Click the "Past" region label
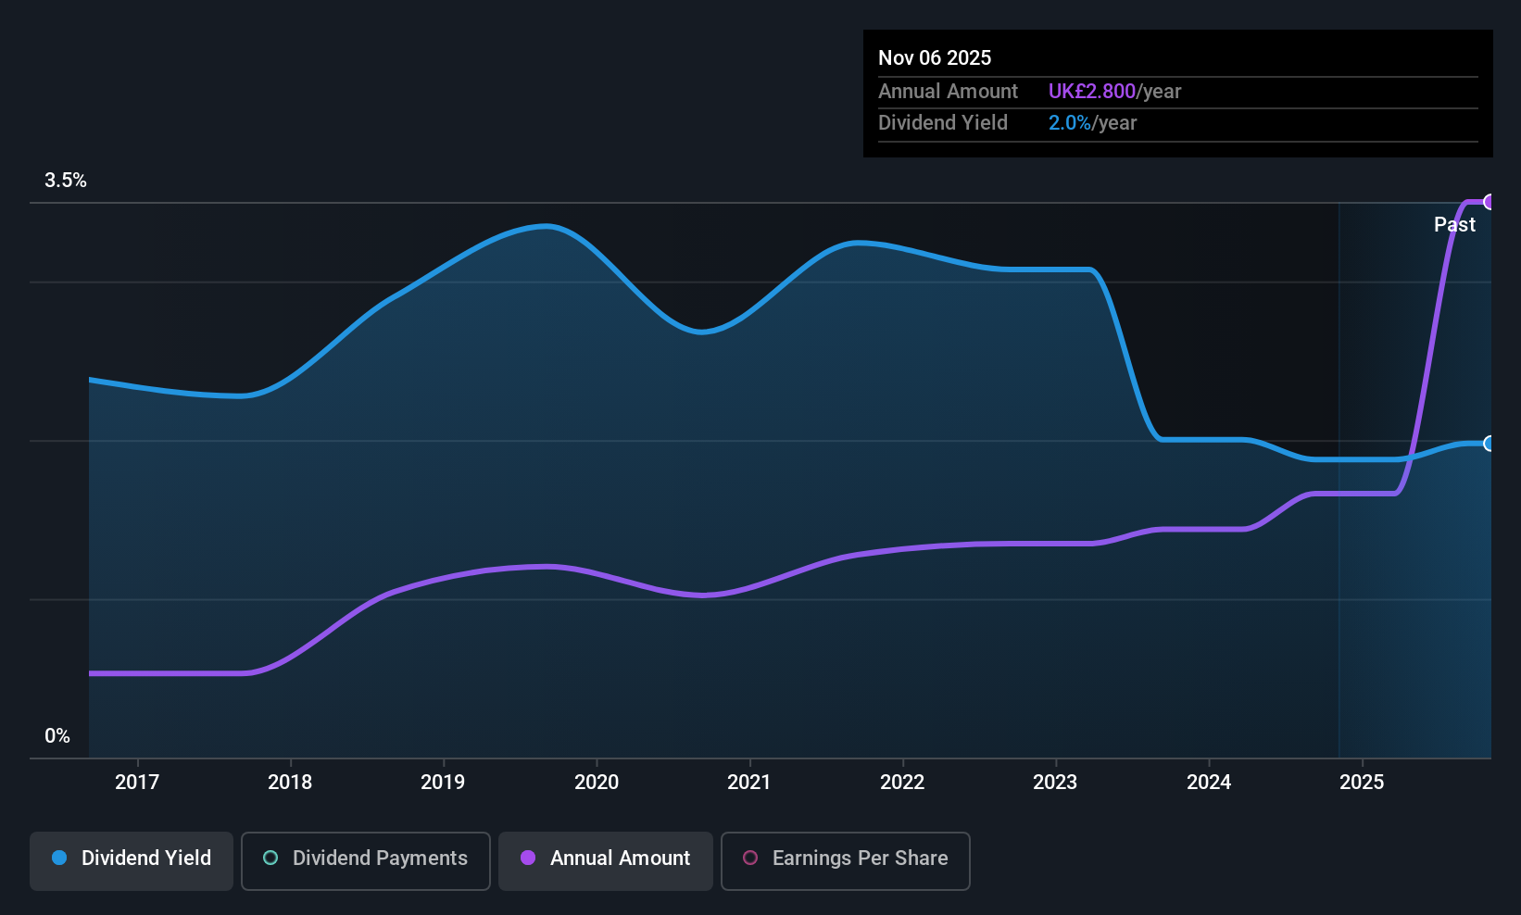Screen dimensions: 1521x915 point(1454,224)
